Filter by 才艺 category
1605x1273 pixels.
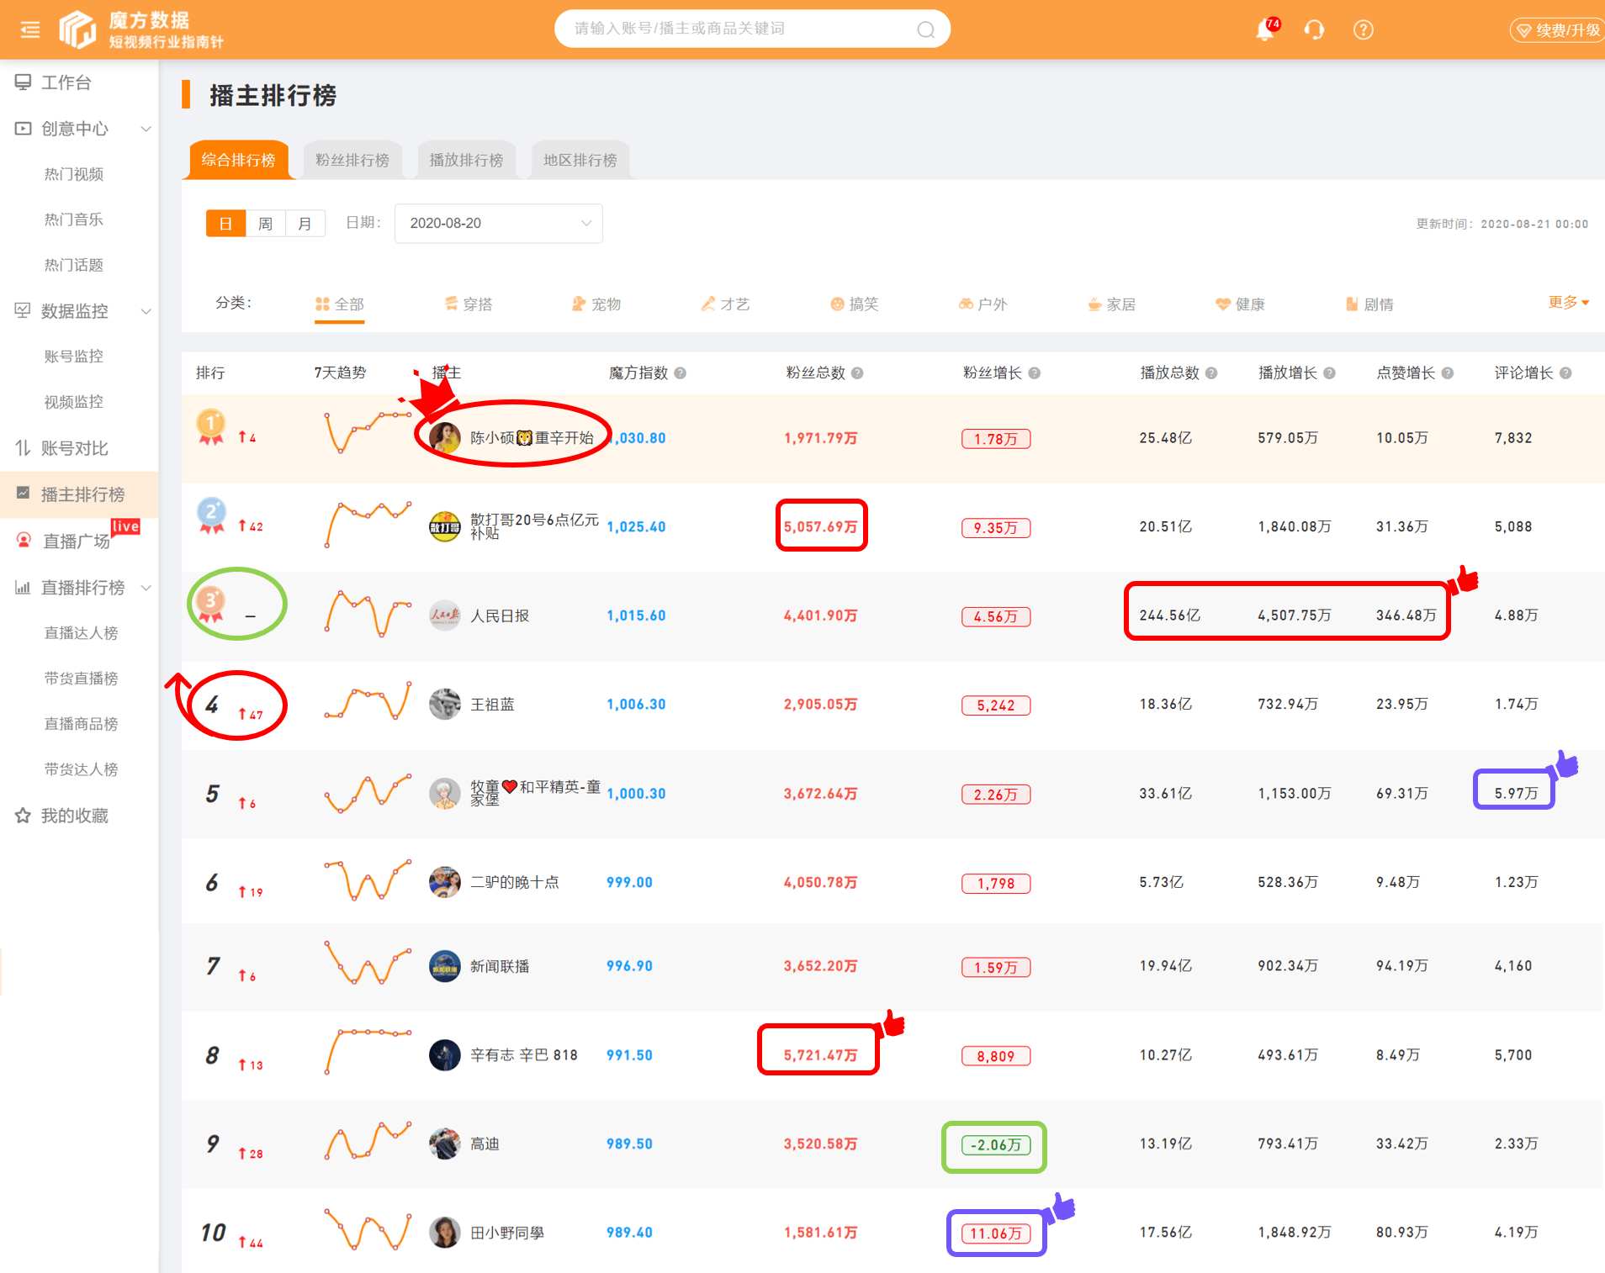click(x=725, y=304)
